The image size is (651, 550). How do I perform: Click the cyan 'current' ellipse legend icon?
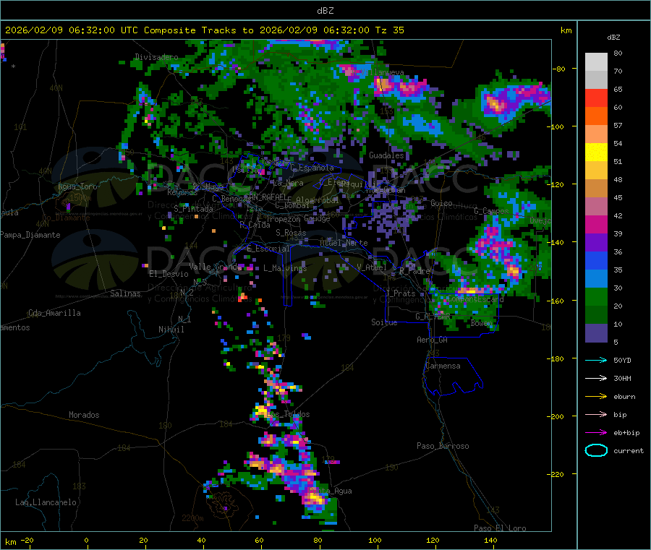(596, 450)
